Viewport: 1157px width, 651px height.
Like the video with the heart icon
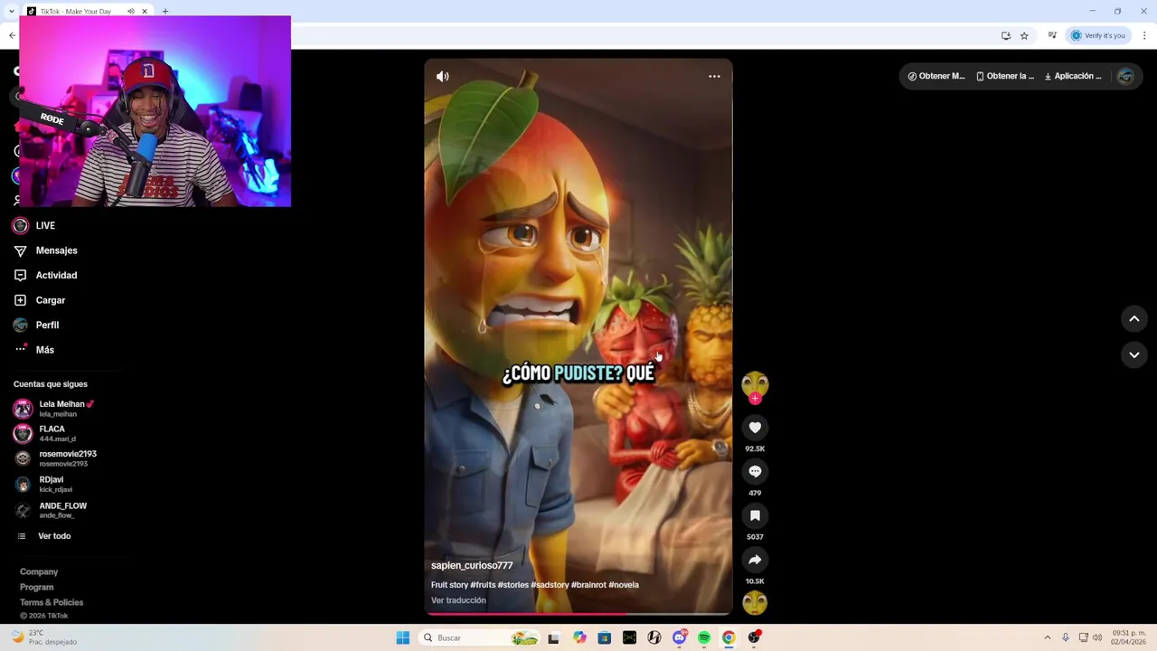[755, 427]
